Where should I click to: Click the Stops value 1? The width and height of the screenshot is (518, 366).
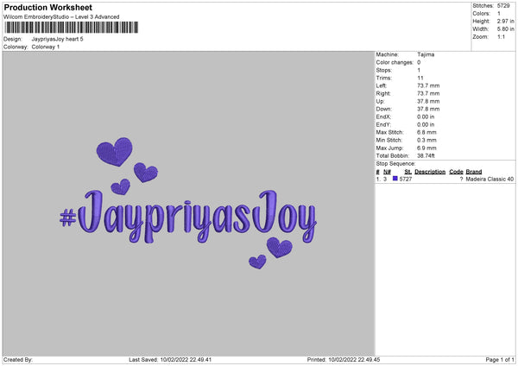(419, 70)
